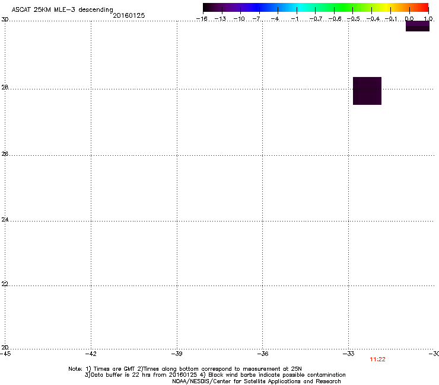Click the "-10" colorbar label

click(x=239, y=19)
